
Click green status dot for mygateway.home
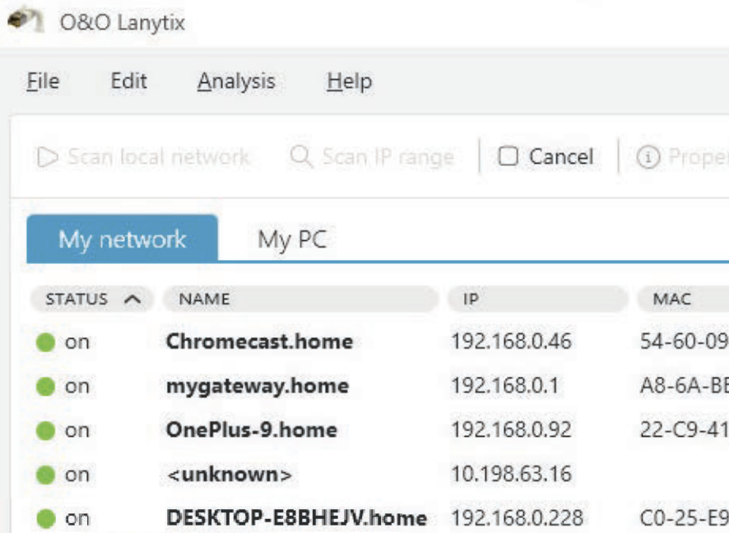coord(45,387)
